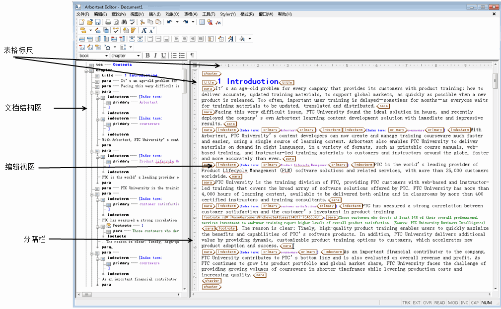Toggle the MOD status bar indicator

[453, 303]
